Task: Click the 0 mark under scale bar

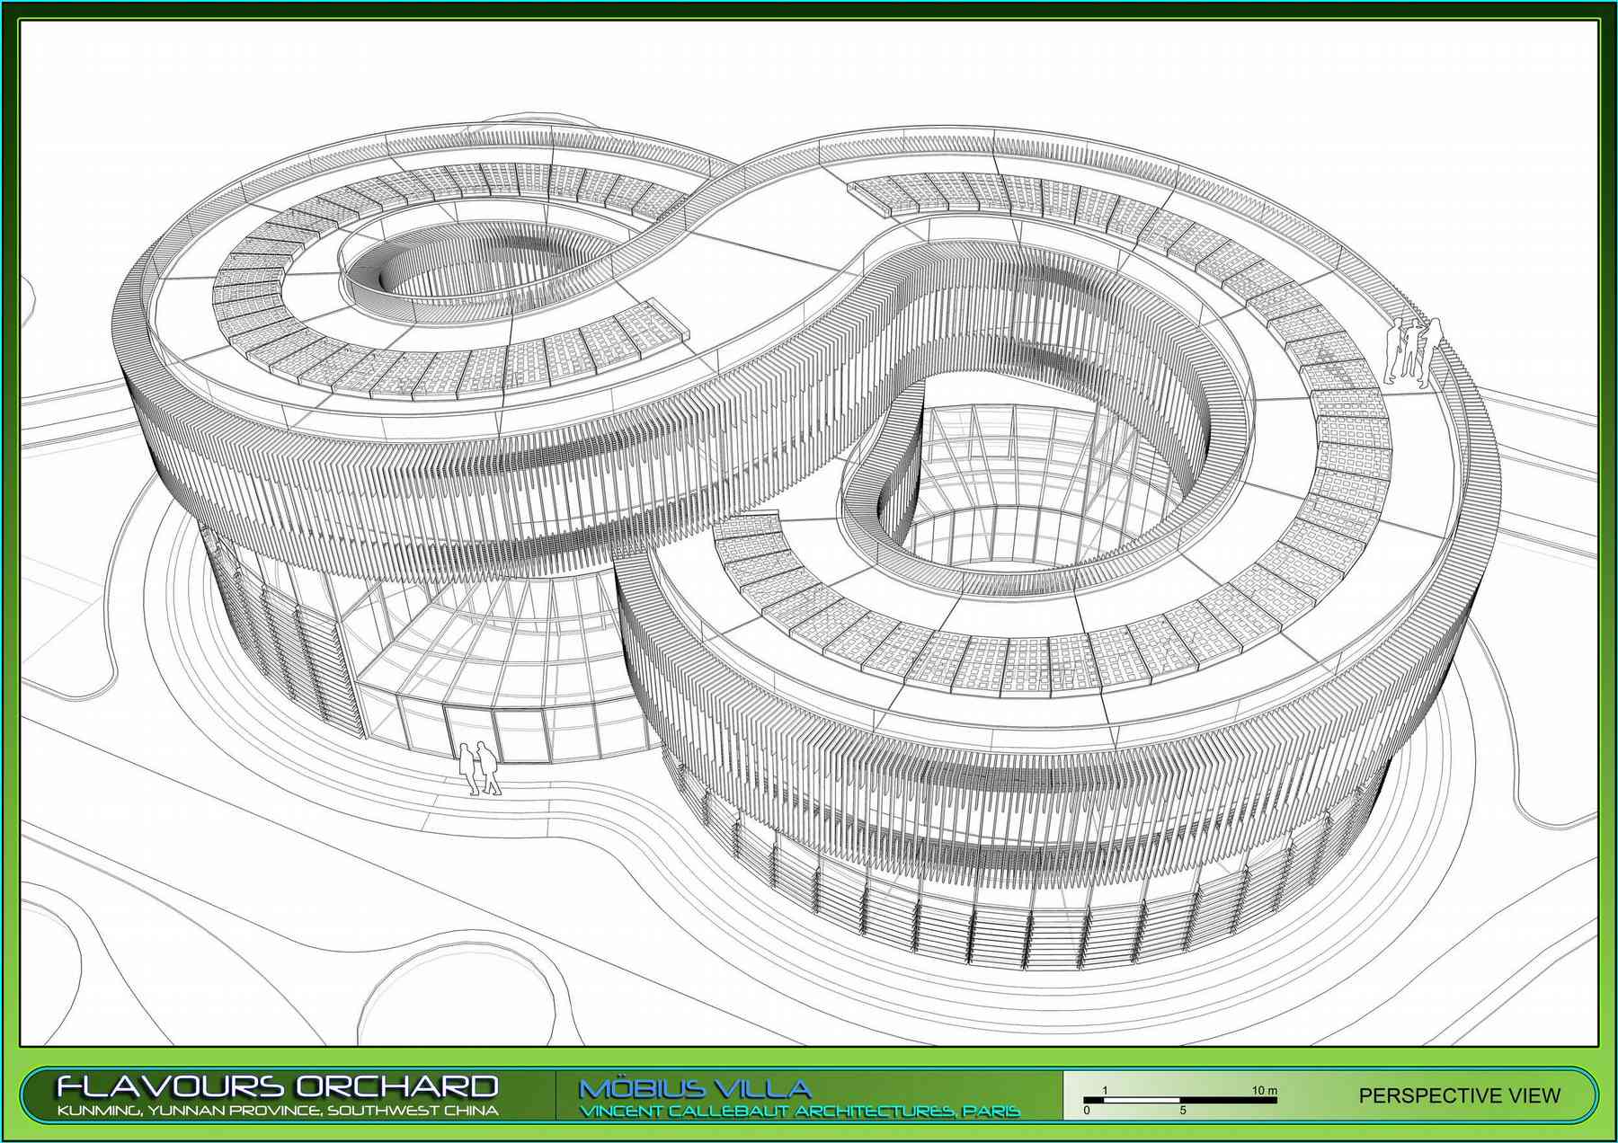Action: [x=1087, y=1111]
